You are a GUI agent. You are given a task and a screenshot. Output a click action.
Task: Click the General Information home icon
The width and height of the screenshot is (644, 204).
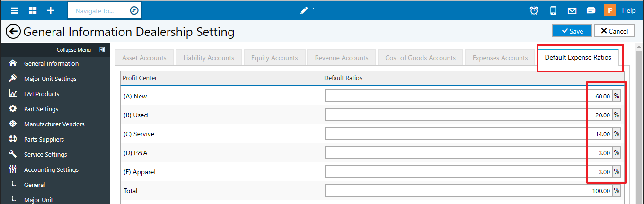pyautogui.click(x=13, y=63)
